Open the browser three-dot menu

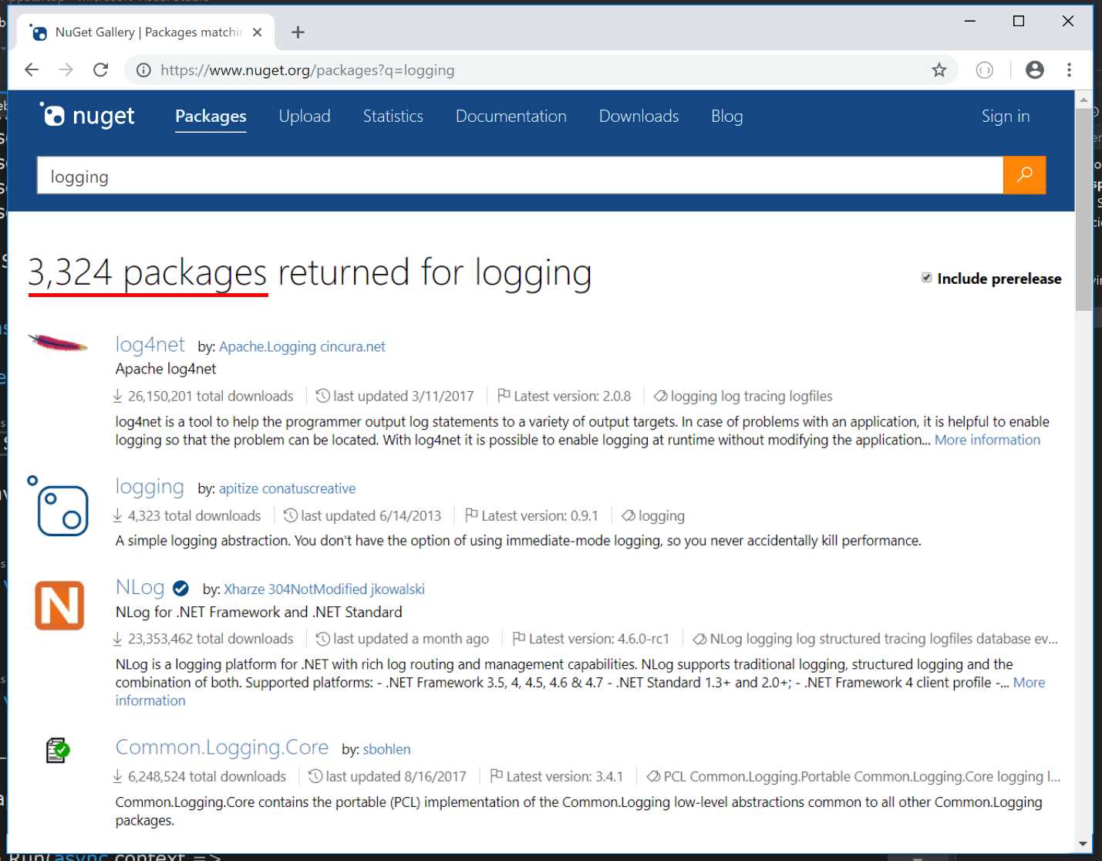[x=1070, y=69]
